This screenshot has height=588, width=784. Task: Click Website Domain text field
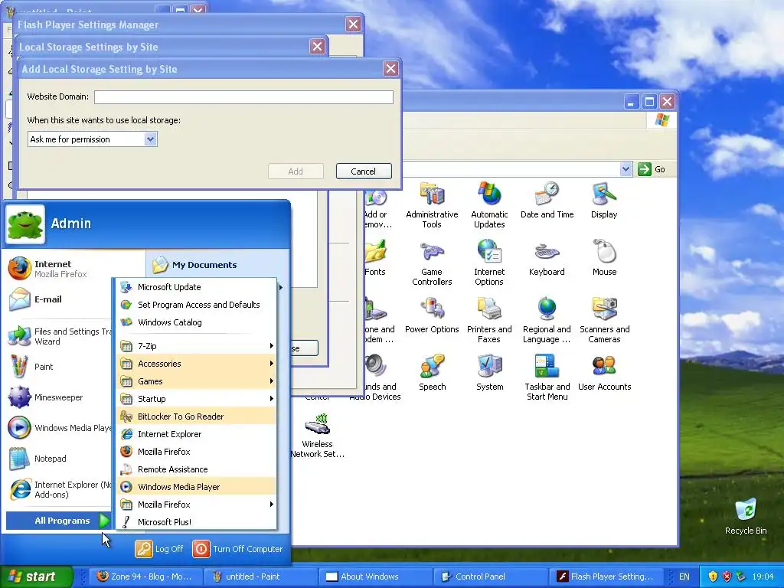pyautogui.click(x=243, y=97)
